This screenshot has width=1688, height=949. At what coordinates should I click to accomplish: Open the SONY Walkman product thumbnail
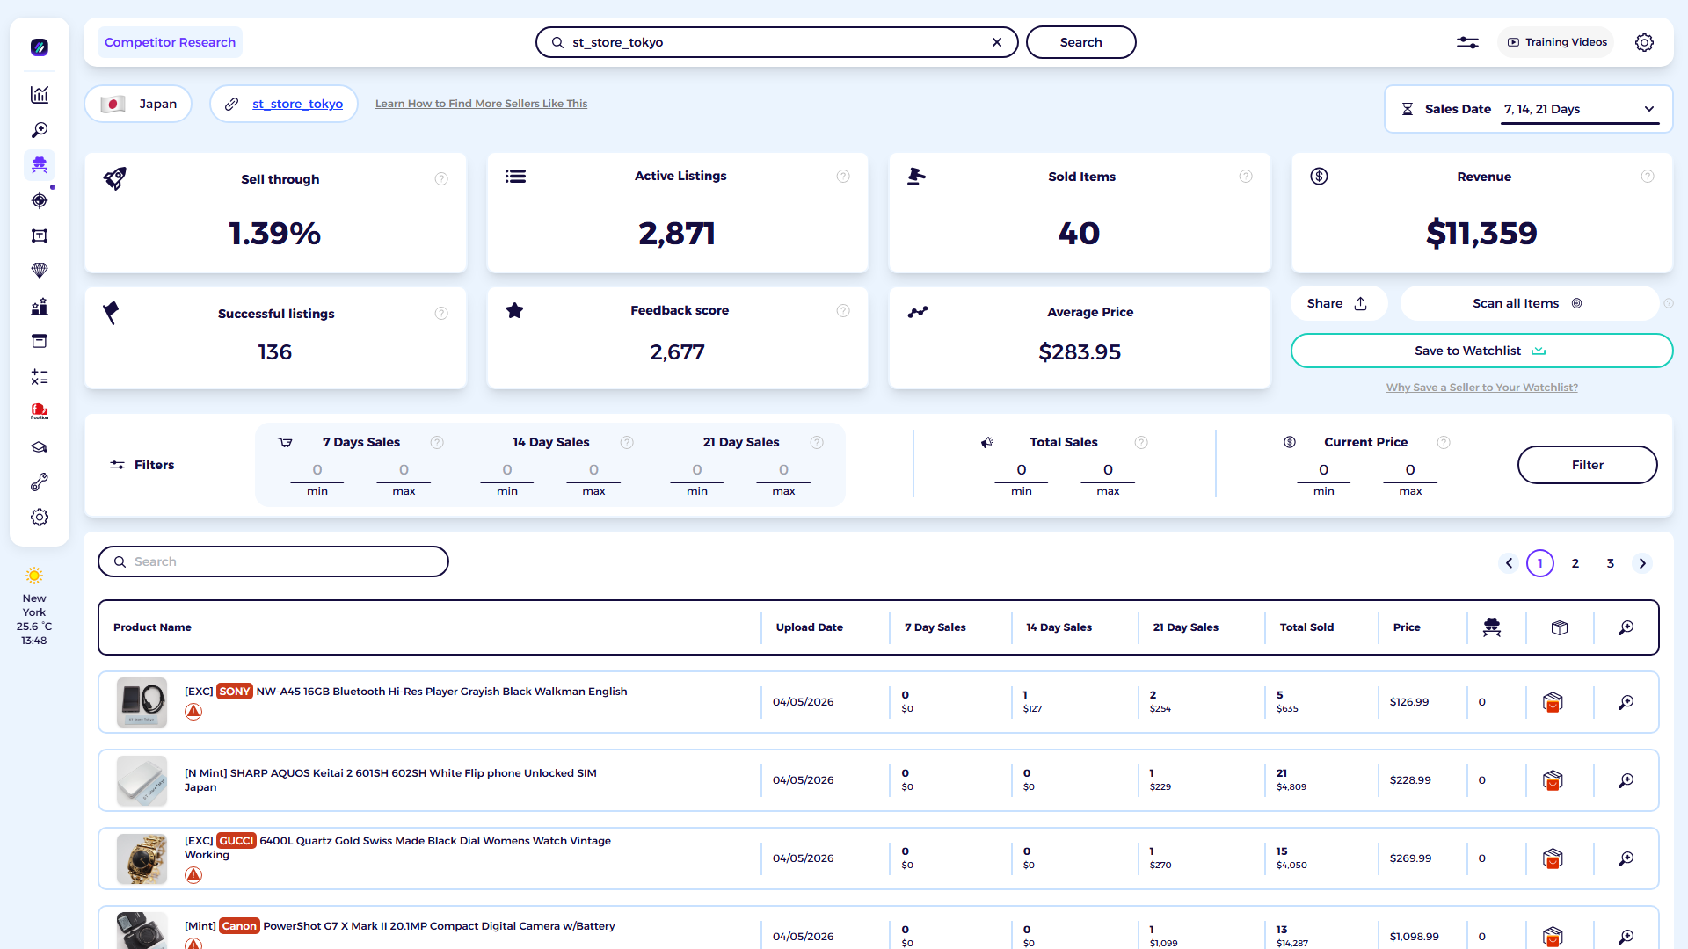click(x=142, y=702)
